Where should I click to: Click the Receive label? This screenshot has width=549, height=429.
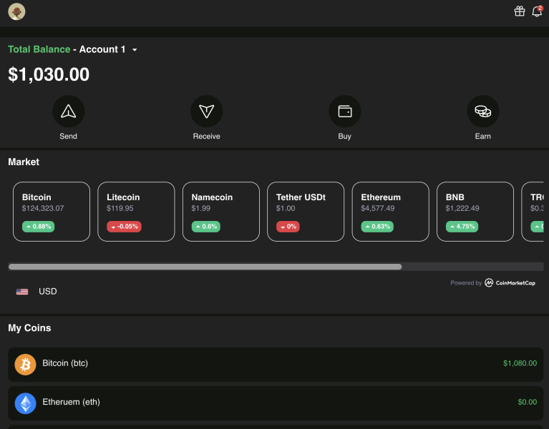click(x=207, y=137)
